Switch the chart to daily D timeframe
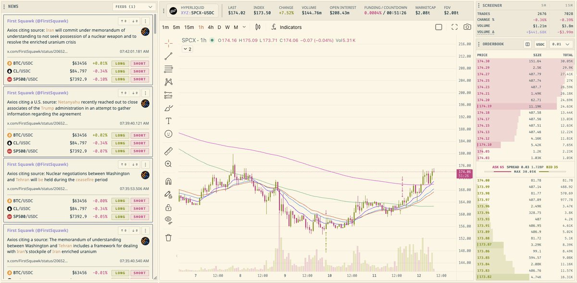This screenshot has width=577, height=283. coord(219,27)
